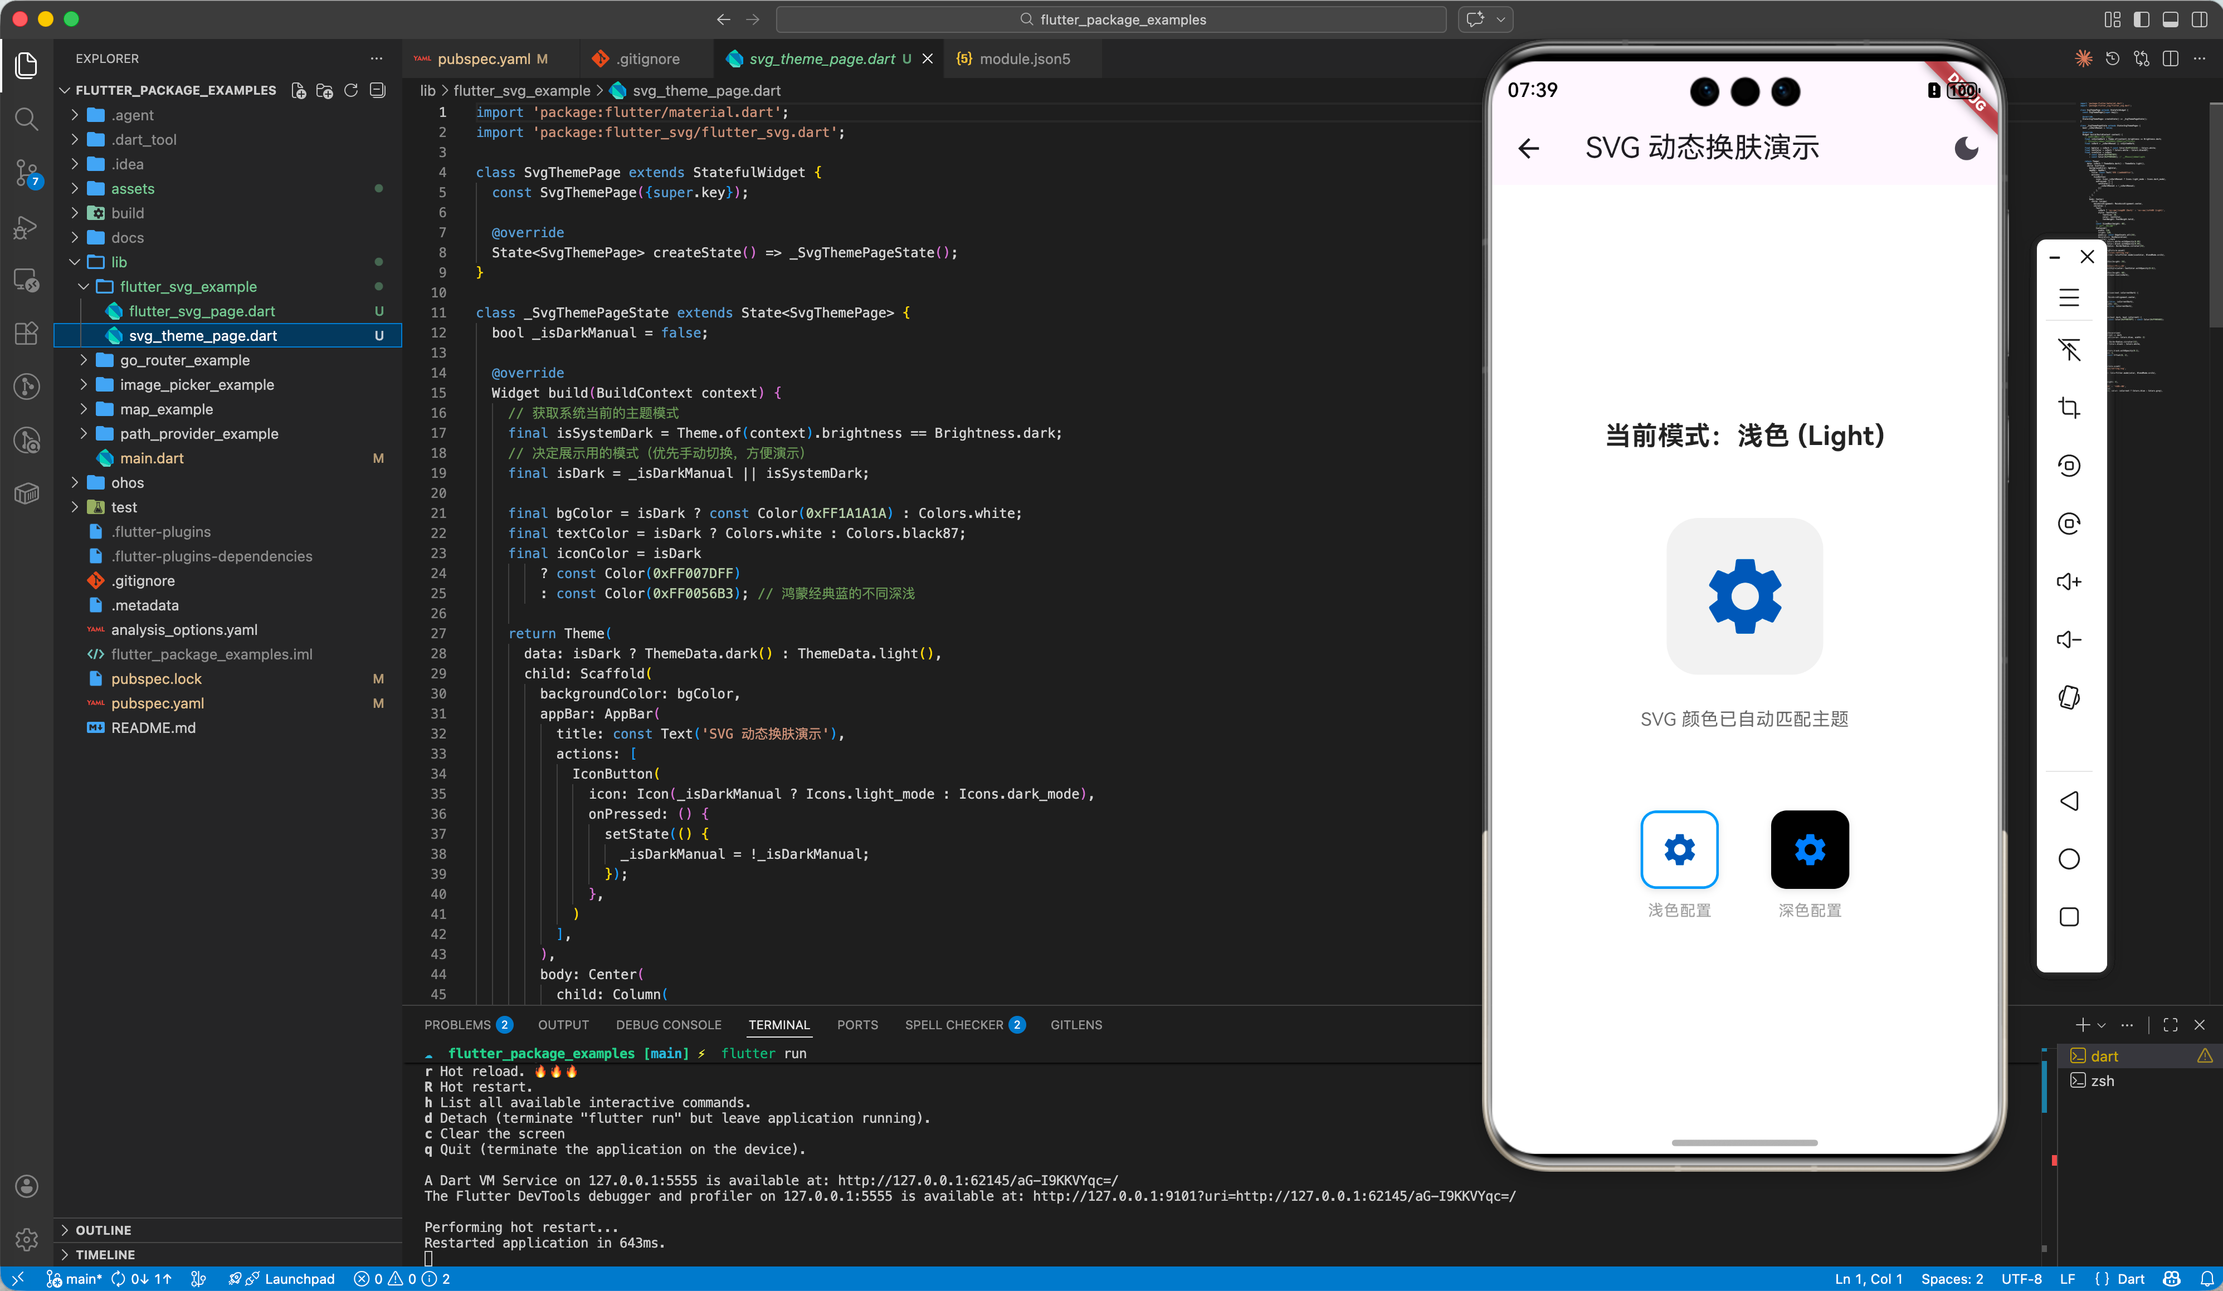Click the emulator back triangle button

click(x=2069, y=801)
